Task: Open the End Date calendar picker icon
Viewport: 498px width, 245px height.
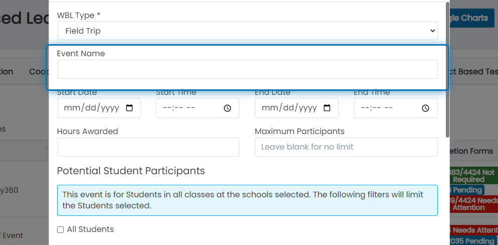Action: click(x=327, y=108)
